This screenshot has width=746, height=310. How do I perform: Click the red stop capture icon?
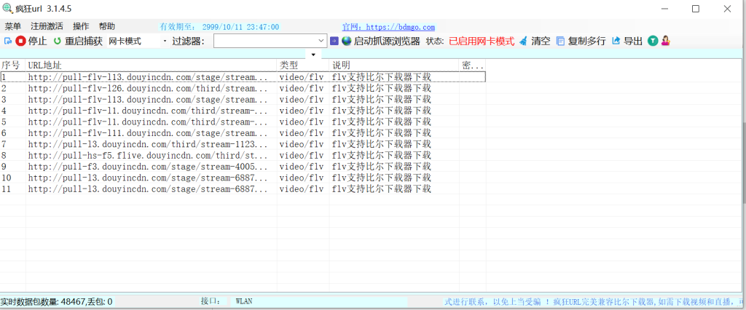[20, 41]
